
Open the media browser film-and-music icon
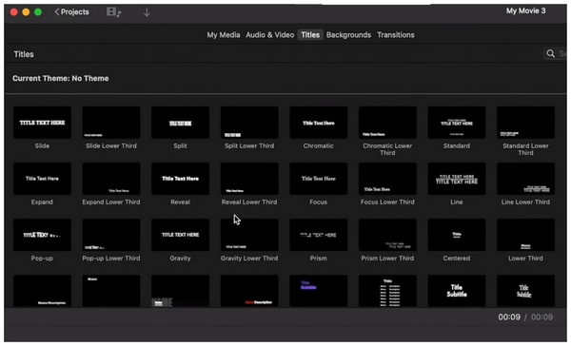[113, 12]
